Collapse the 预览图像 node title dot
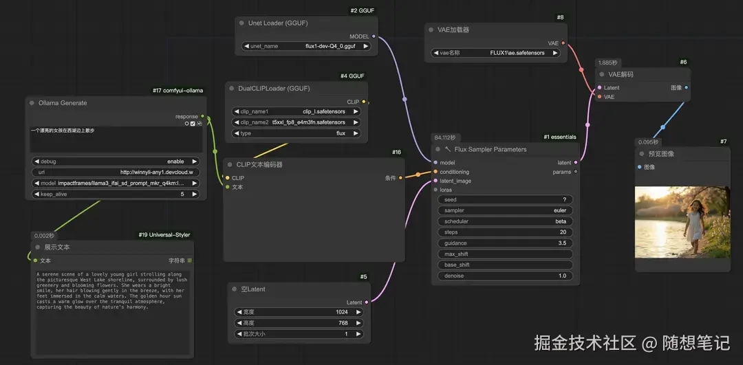This screenshot has width=743, height=365. 642,153
